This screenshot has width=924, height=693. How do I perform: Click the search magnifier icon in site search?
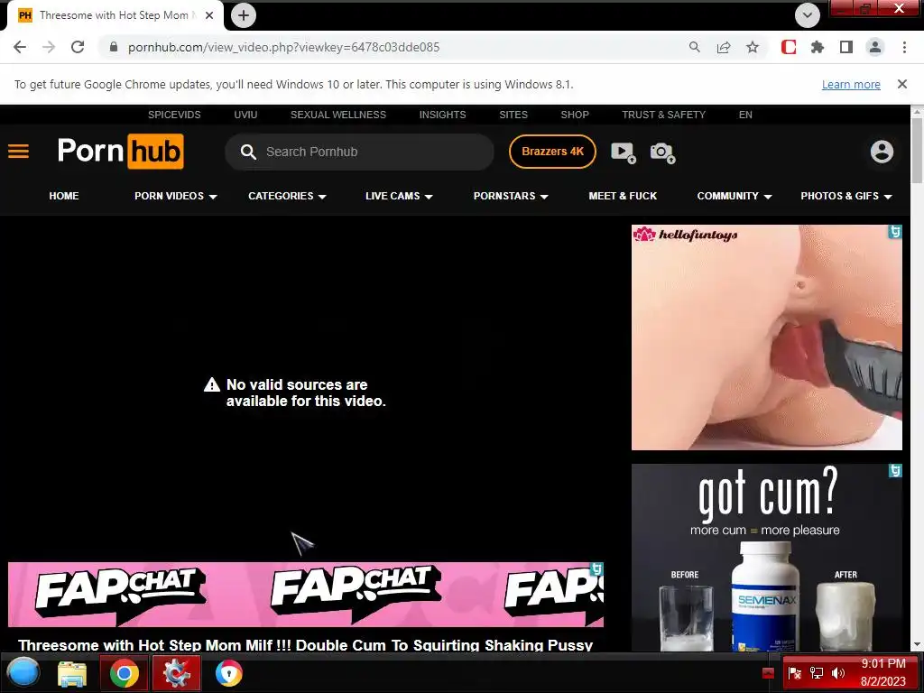[248, 152]
